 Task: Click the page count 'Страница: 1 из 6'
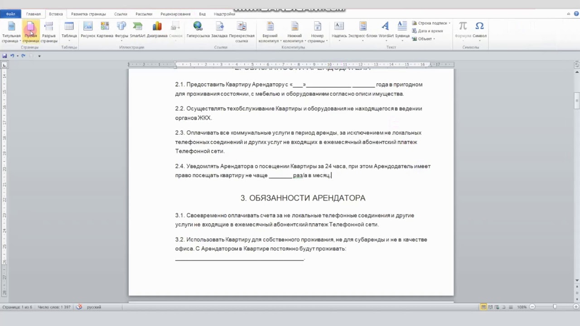[x=17, y=307]
